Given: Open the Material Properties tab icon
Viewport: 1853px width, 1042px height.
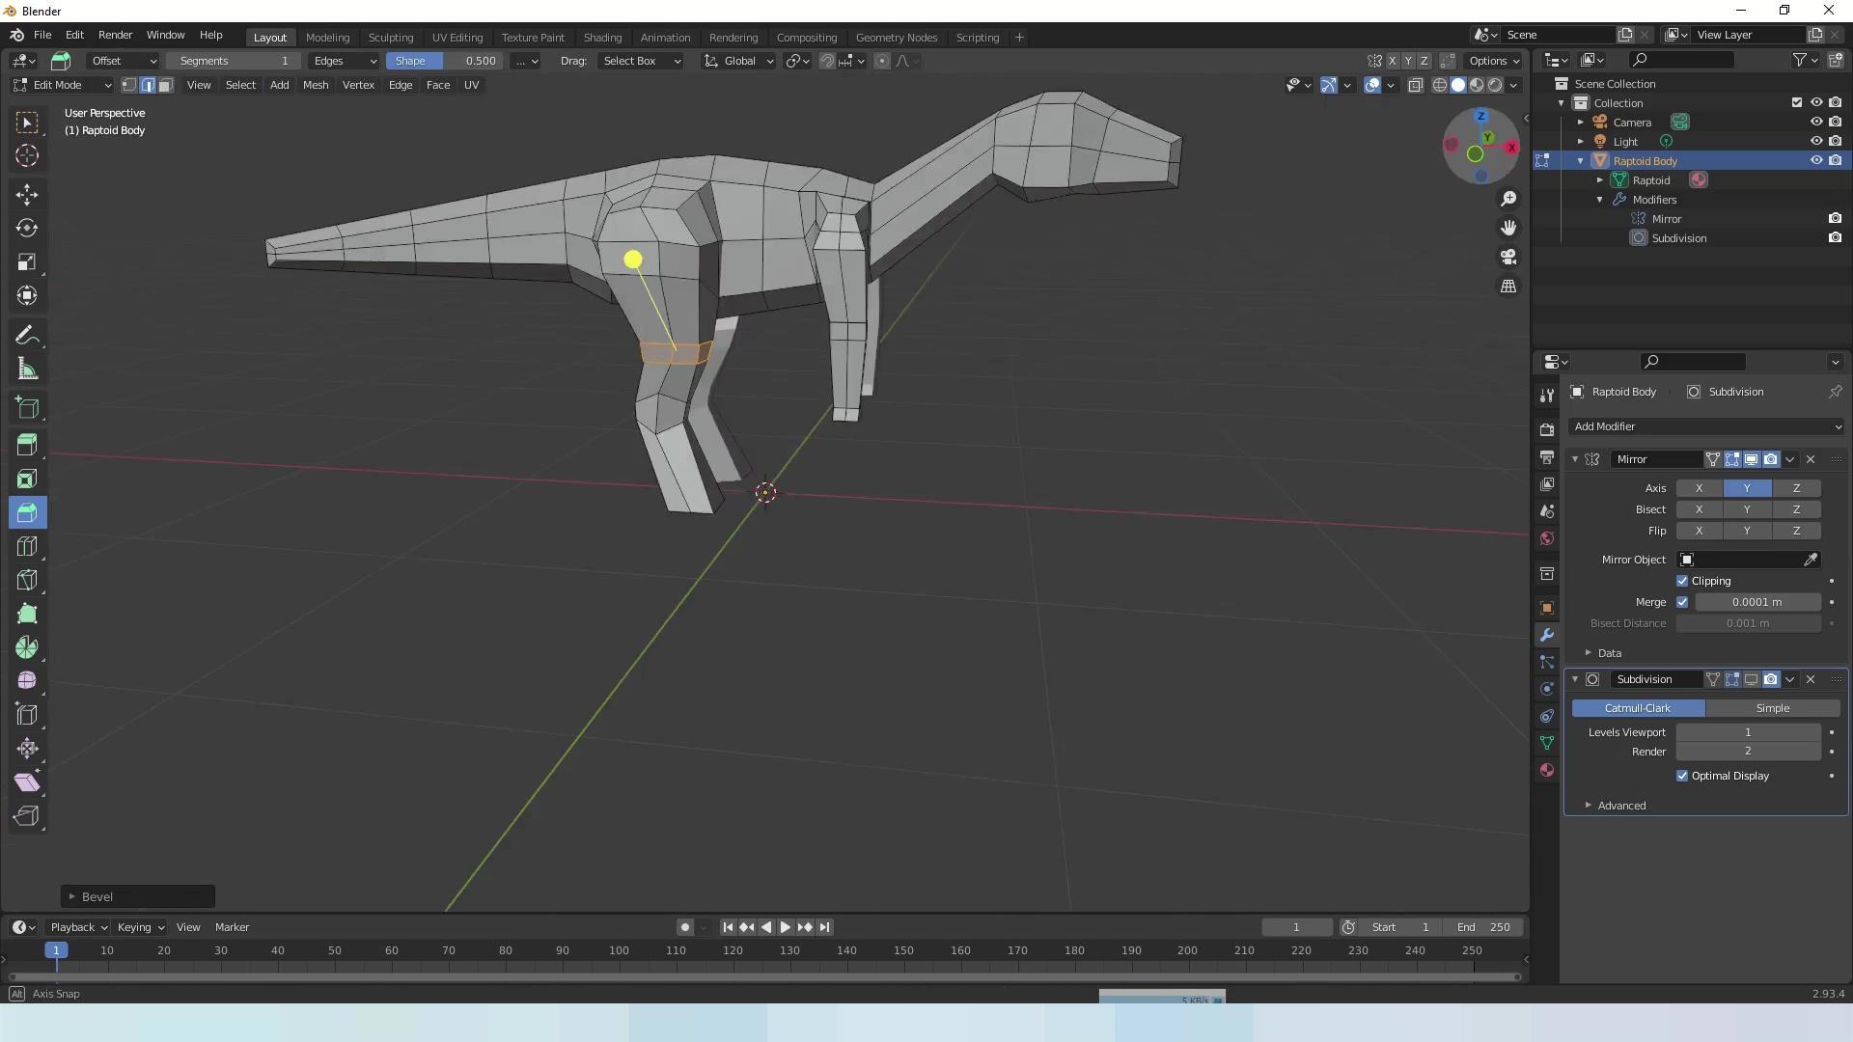Looking at the screenshot, I should coord(1547,770).
